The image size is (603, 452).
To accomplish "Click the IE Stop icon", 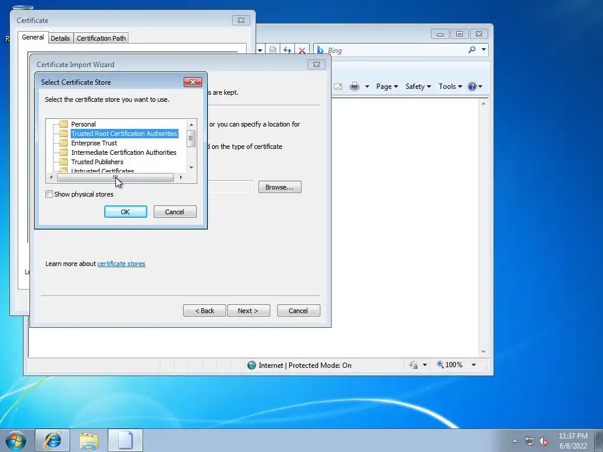I will (x=302, y=51).
